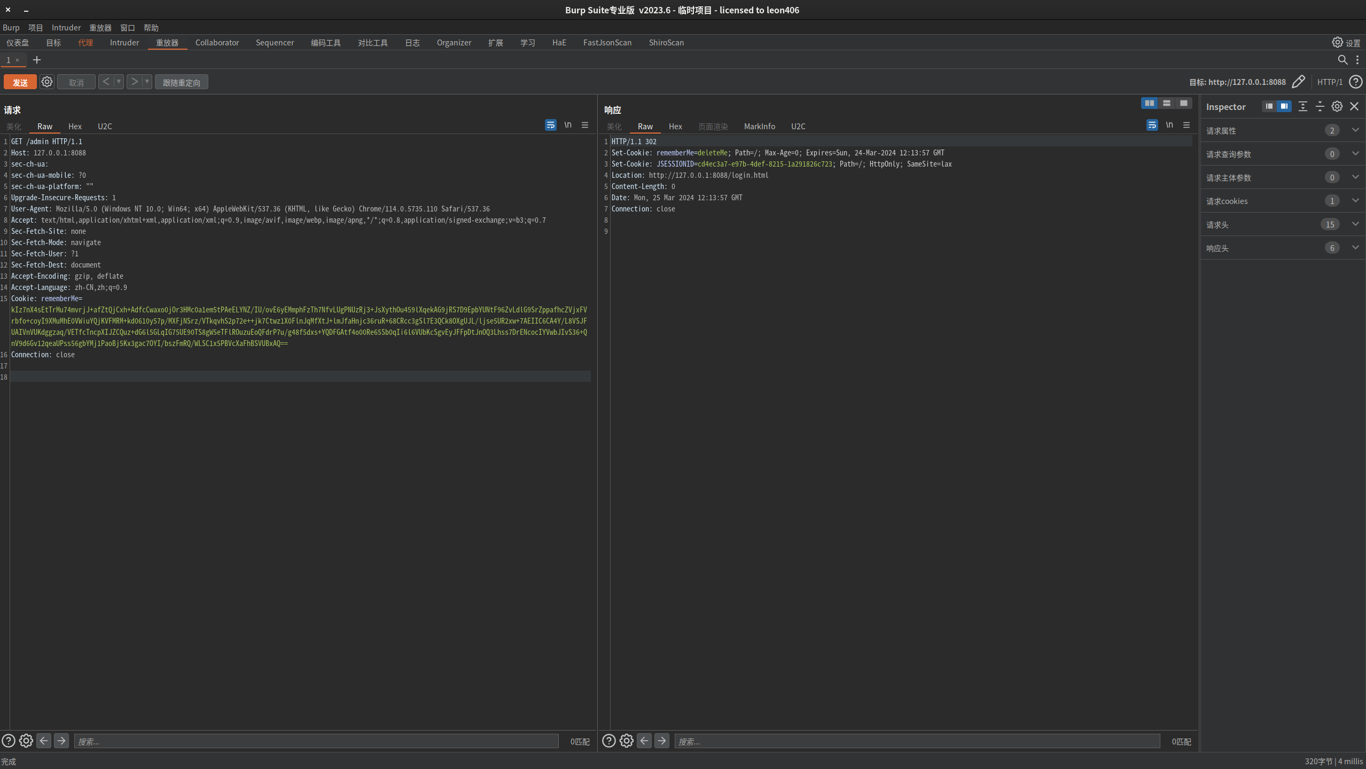Image resolution: width=1366 pixels, height=769 pixels.
Task: Go to next request history arrow
Action: (134, 82)
